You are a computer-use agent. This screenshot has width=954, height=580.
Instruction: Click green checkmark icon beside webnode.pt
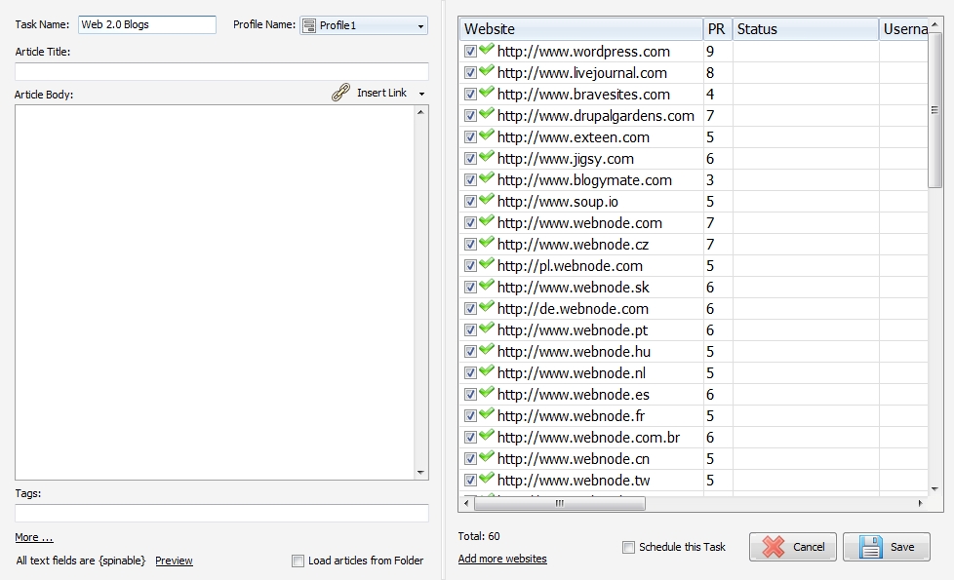(x=486, y=328)
